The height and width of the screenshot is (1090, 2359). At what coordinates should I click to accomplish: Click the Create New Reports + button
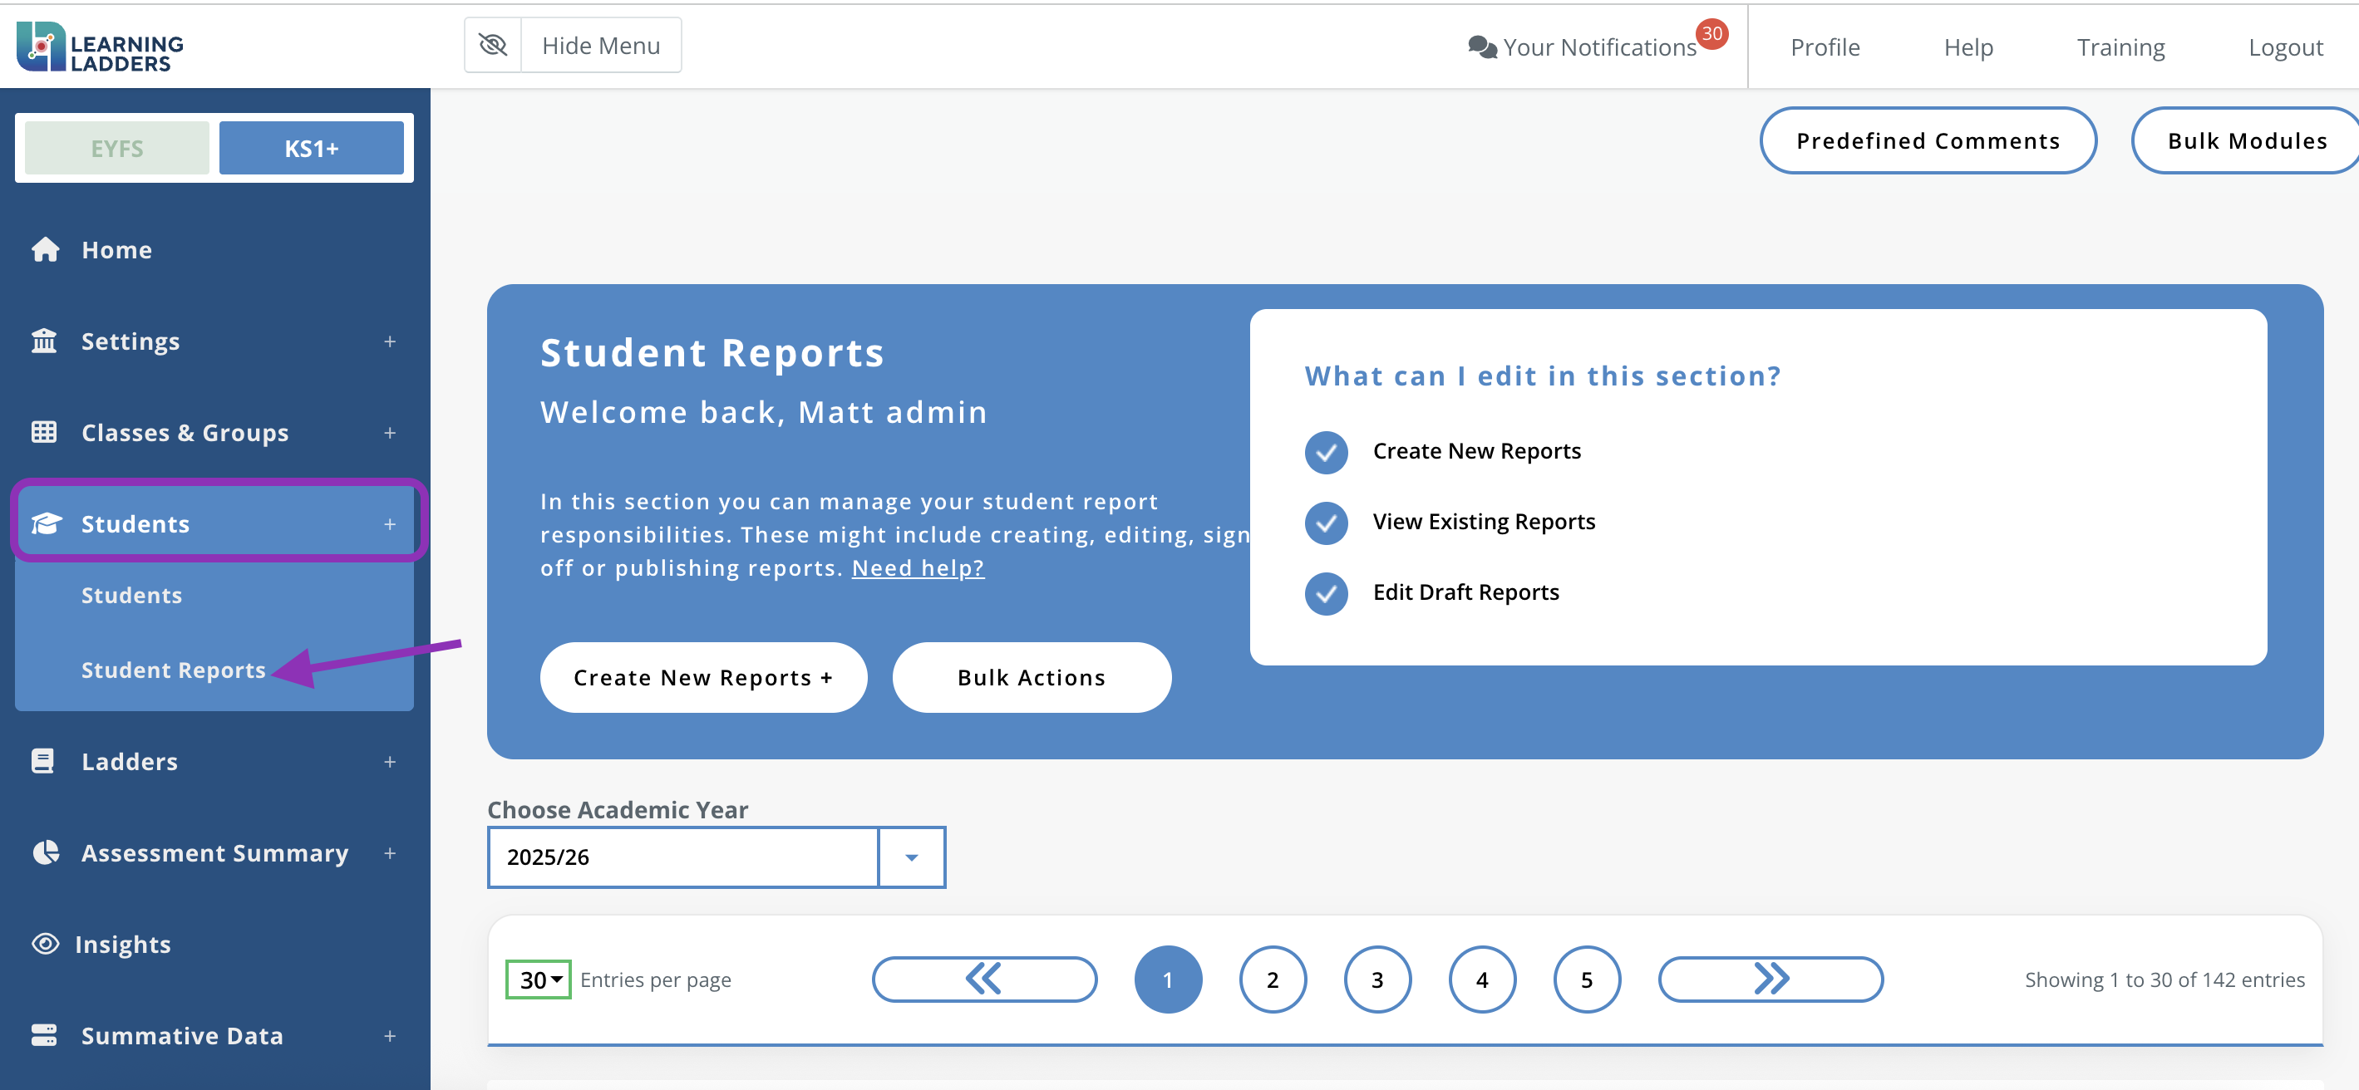702,677
